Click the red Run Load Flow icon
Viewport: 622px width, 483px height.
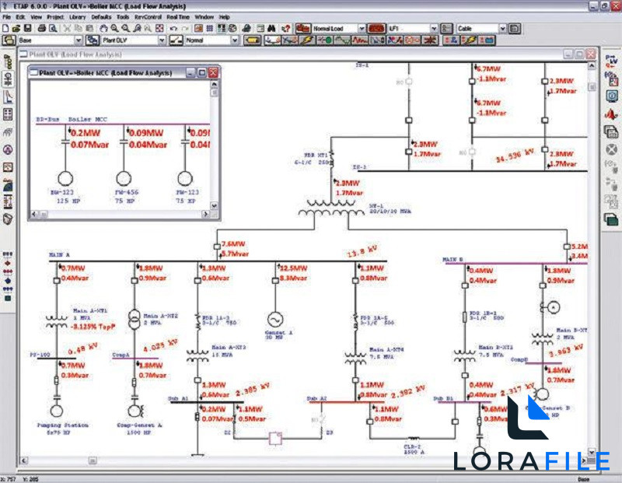tap(611, 62)
